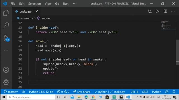Open the Run menu

point(66,4)
